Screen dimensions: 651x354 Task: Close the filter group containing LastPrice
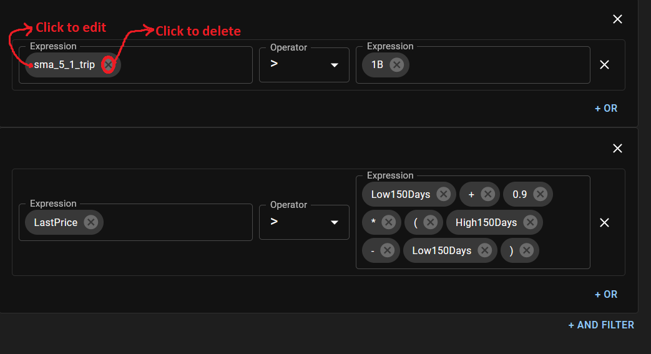click(x=617, y=149)
